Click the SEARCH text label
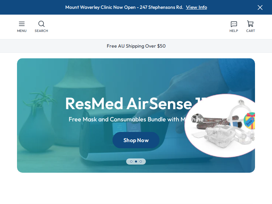Screen dimensions: 272x204 41,31
